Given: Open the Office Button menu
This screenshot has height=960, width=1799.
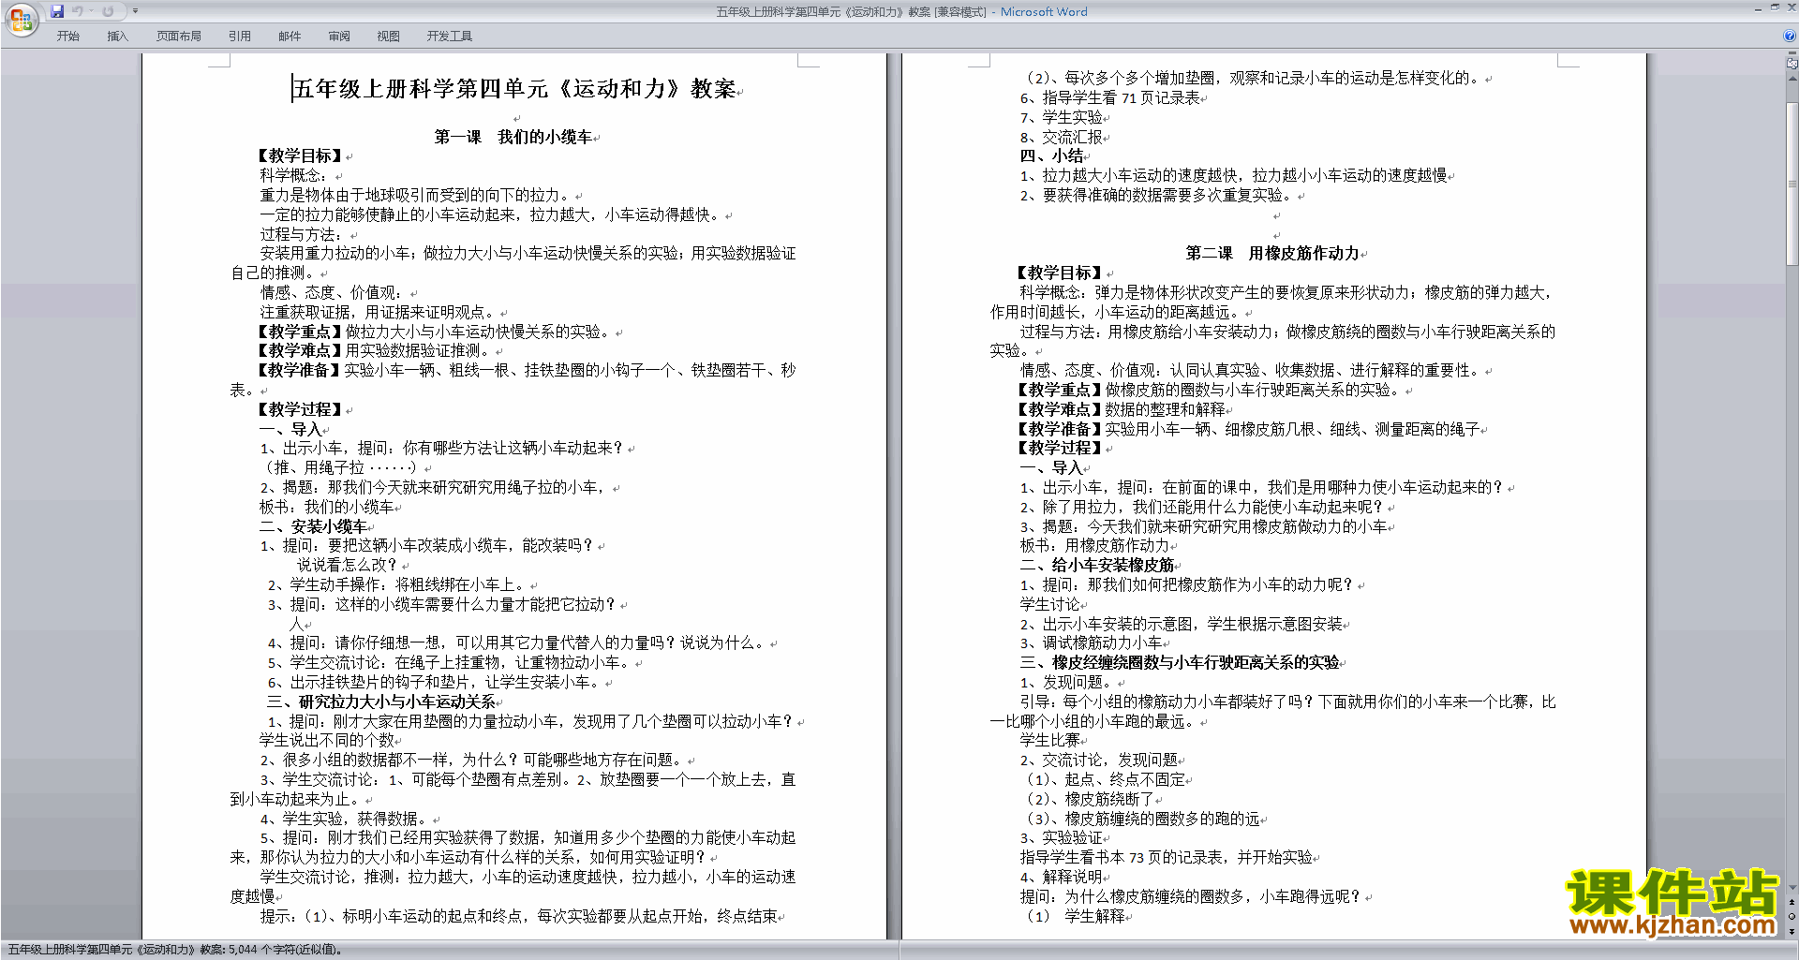Looking at the screenshot, I should coord(21,20).
